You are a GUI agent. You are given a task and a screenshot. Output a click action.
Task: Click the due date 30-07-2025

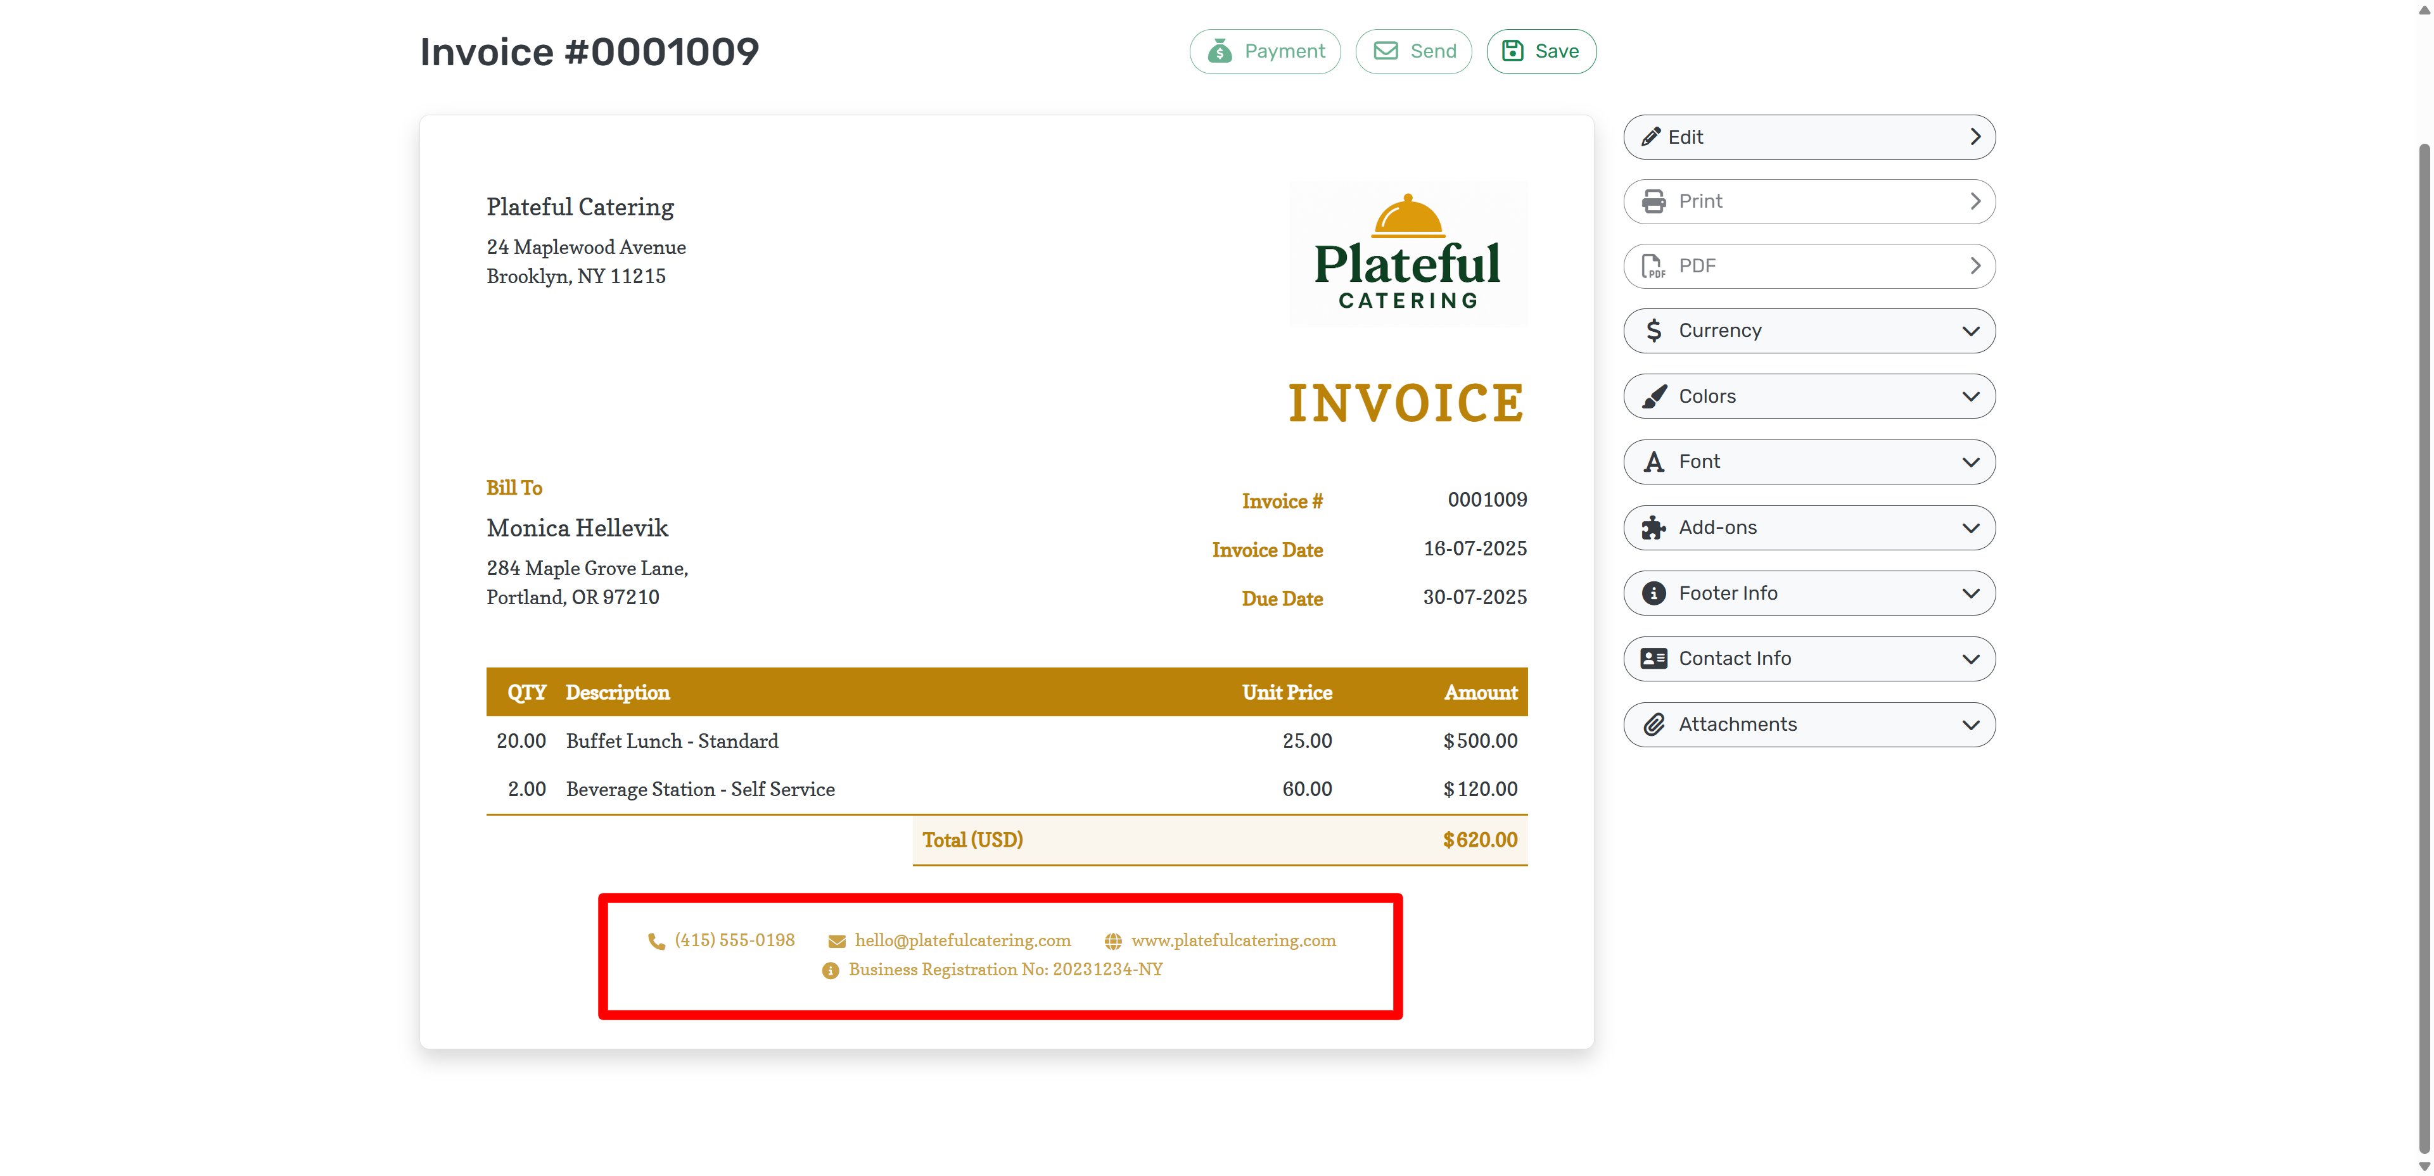pyautogui.click(x=1474, y=598)
